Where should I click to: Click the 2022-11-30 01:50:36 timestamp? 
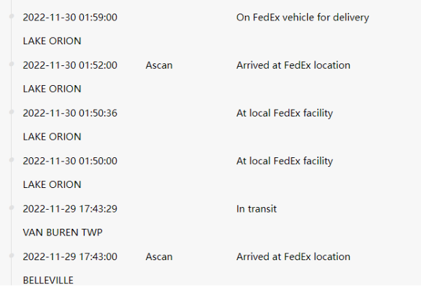click(x=70, y=113)
